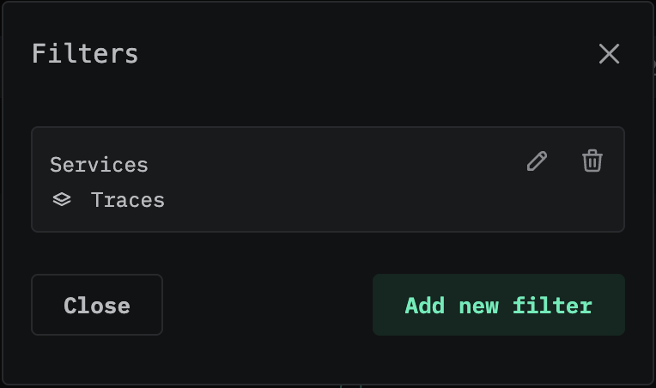
Task: Click the Filters heading text
Action: (85, 53)
